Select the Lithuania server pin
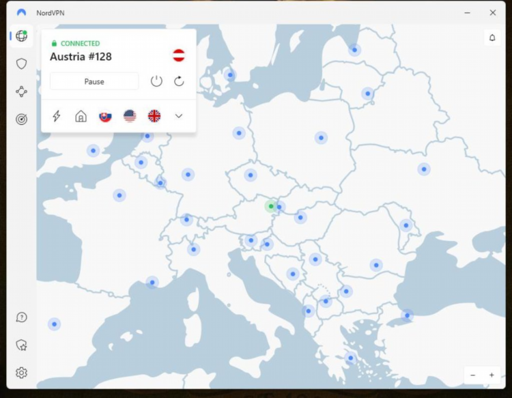512x398 pixels. pyautogui.click(x=368, y=94)
